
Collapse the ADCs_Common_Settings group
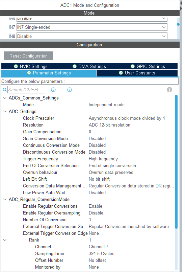click(x=5, y=98)
